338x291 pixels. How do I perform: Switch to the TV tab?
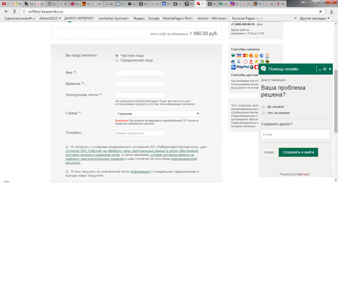[x=166, y=4]
